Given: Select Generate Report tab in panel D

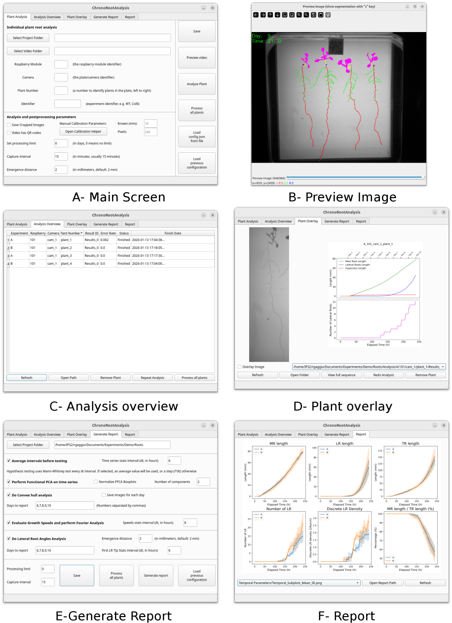Looking at the screenshot, I should (337, 221).
